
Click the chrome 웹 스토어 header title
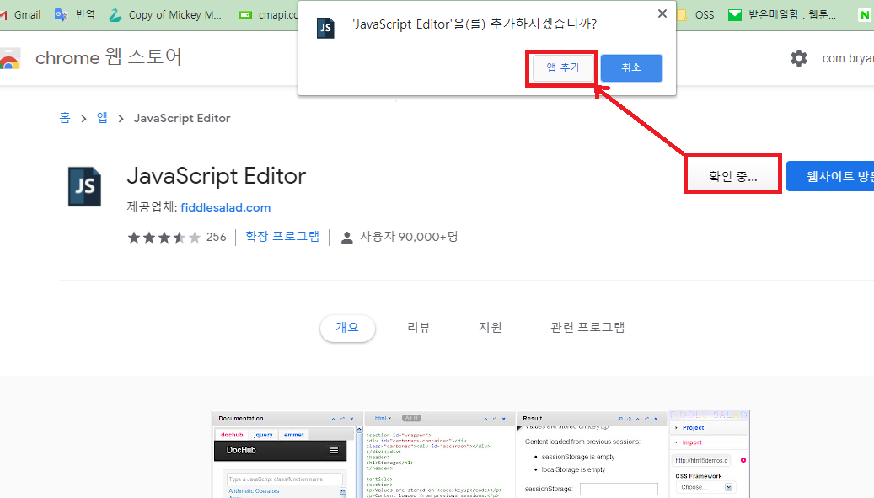[x=109, y=57]
